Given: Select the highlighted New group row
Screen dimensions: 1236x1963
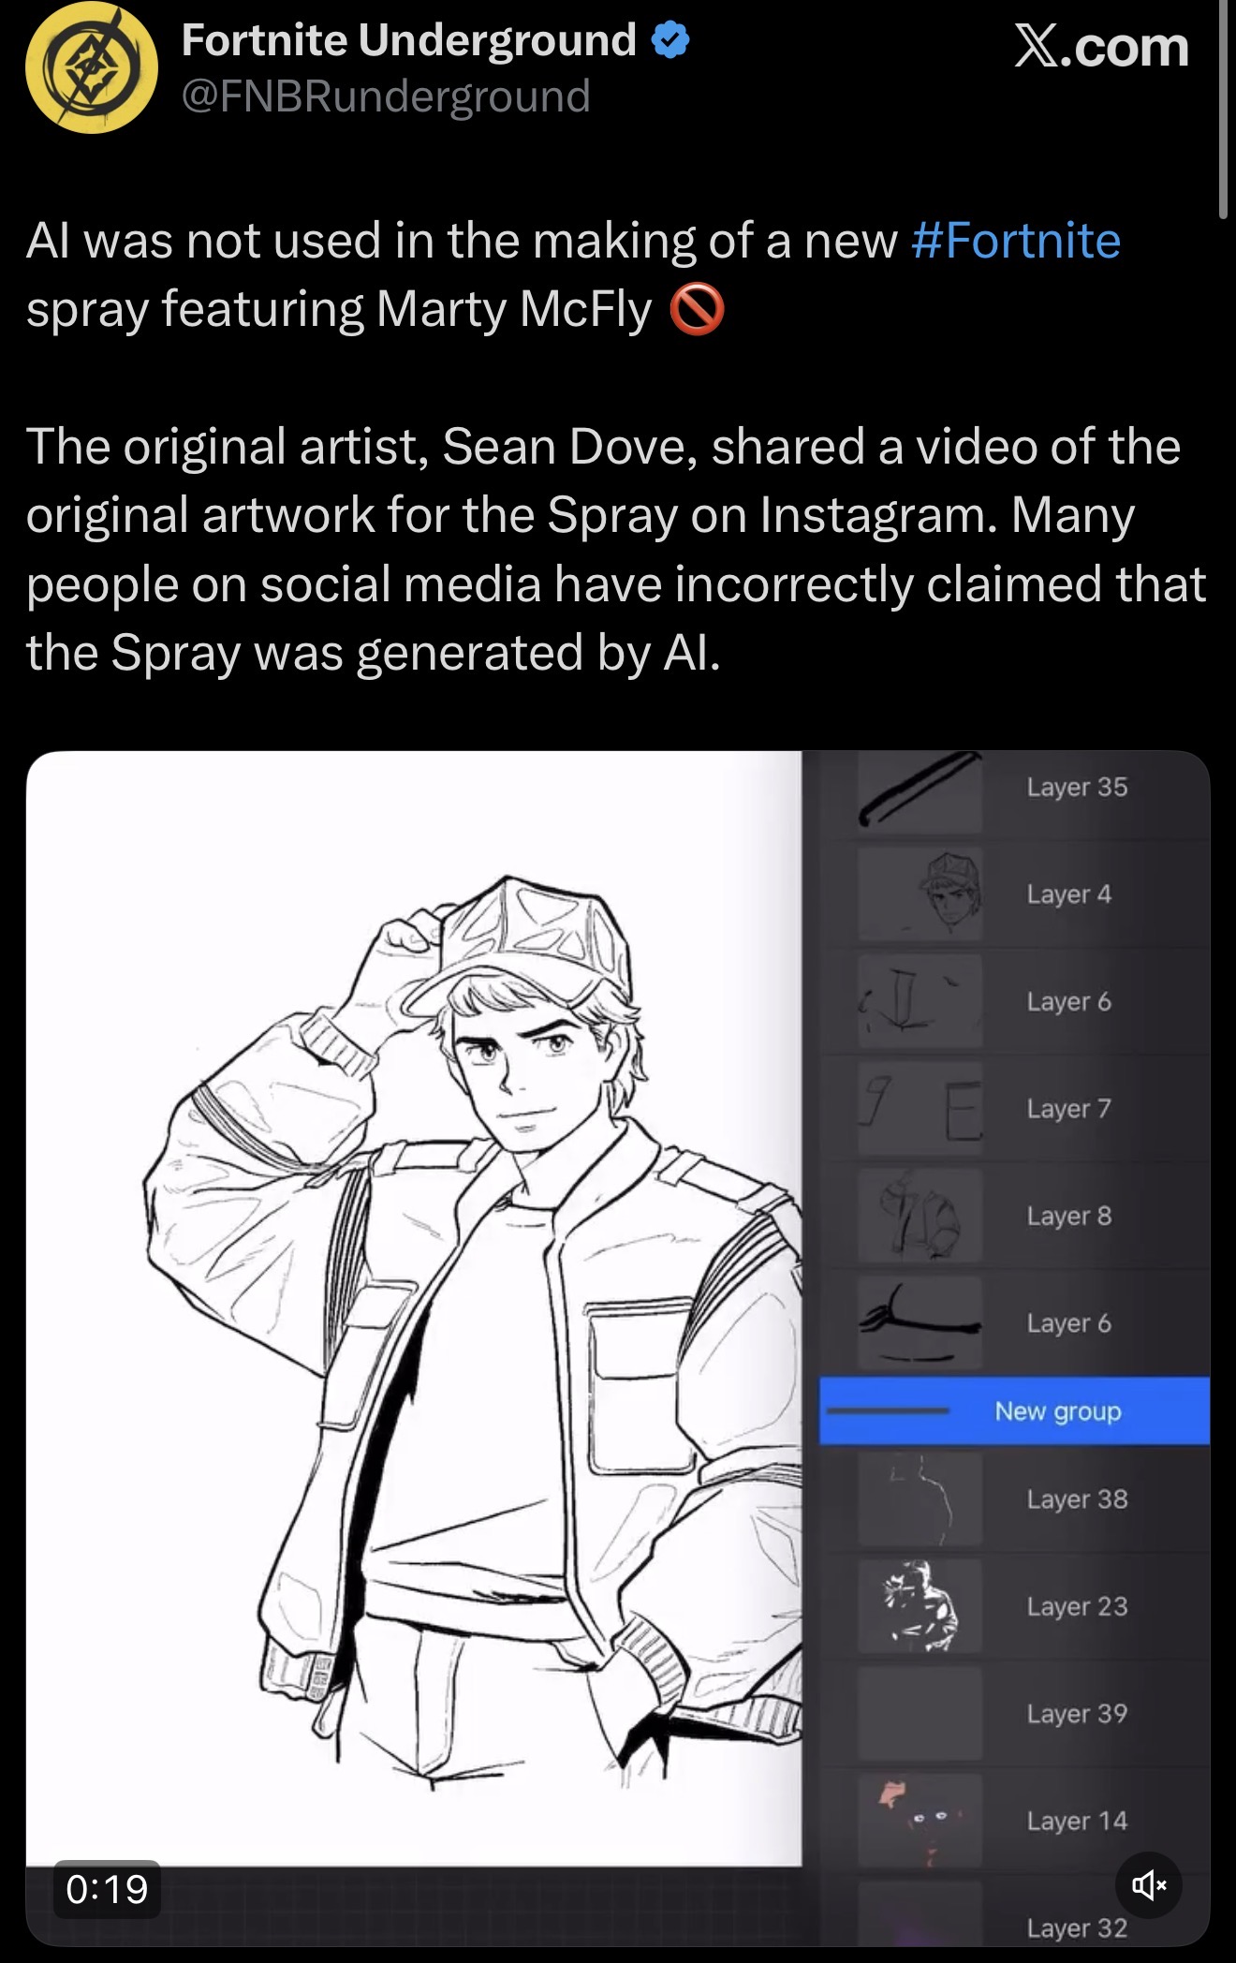Looking at the screenshot, I should tap(1014, 1410).
